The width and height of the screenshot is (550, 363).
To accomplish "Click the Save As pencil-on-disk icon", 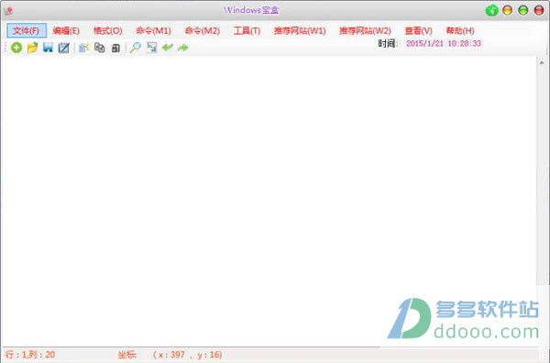I will click(63, 48).
